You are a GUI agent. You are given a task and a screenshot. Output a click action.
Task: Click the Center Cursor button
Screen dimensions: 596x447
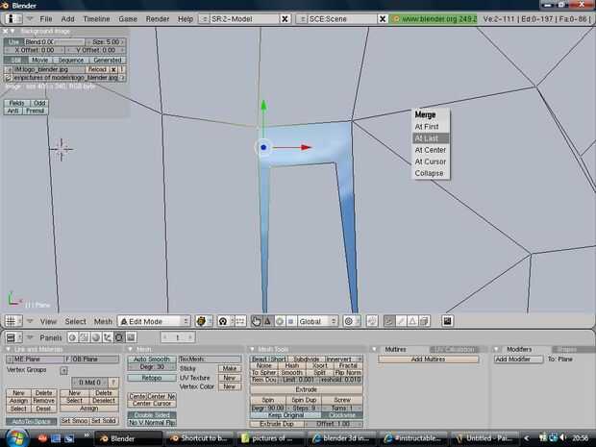152,404
